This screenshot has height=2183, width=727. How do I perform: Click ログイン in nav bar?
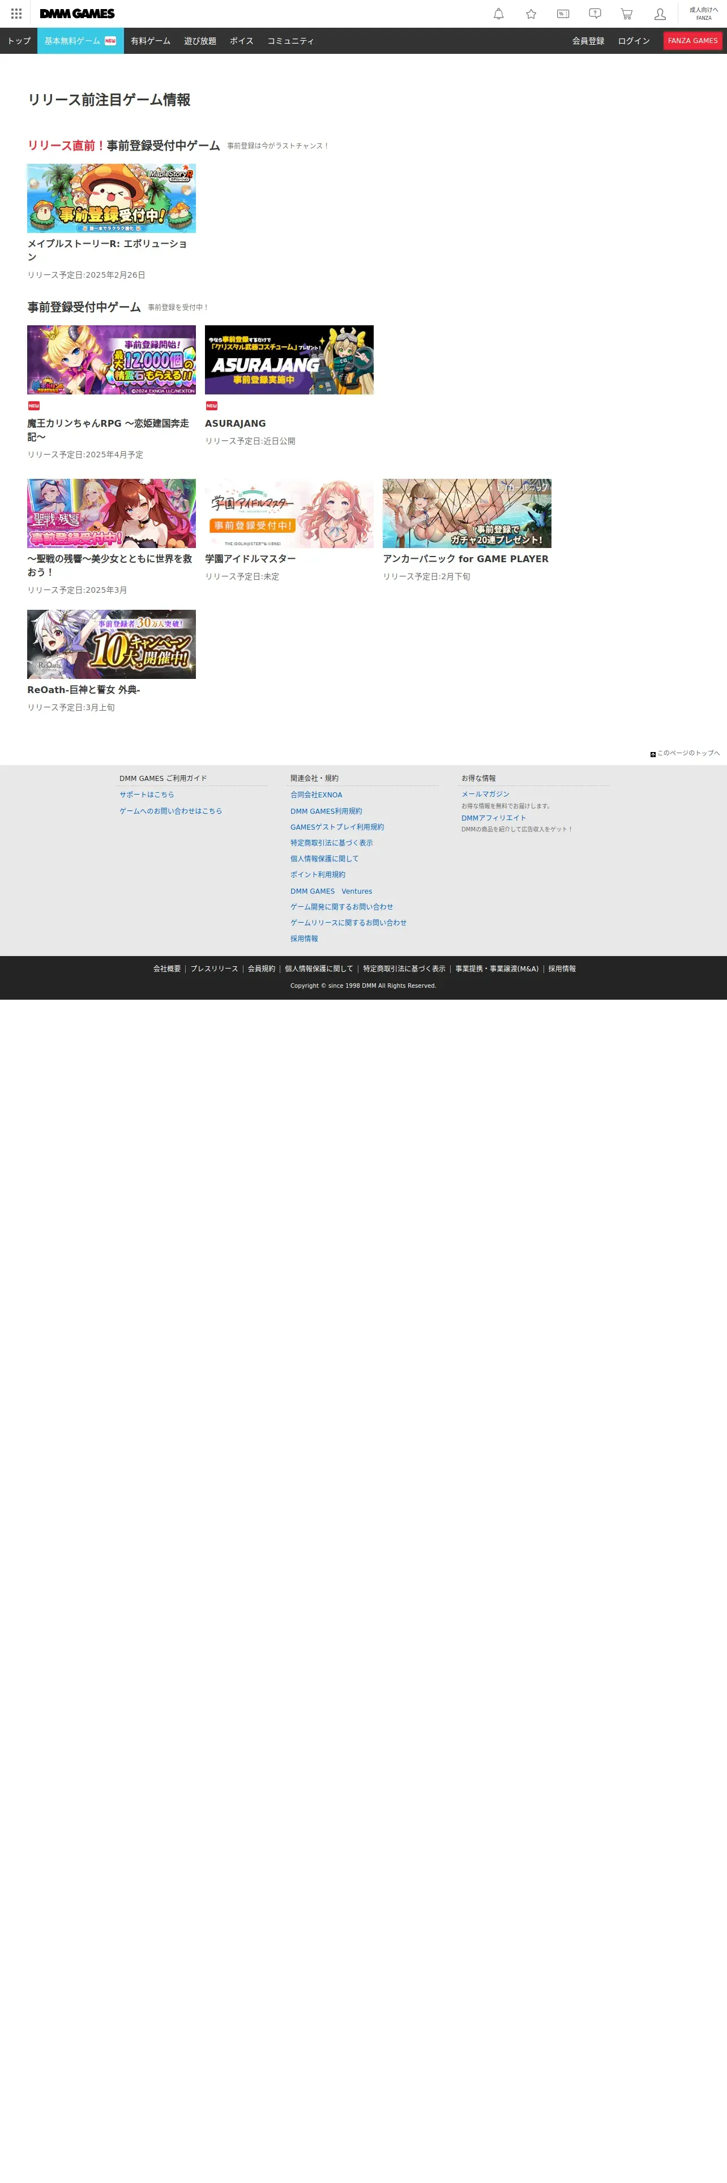pyautogui.click(x=634, y=41)
